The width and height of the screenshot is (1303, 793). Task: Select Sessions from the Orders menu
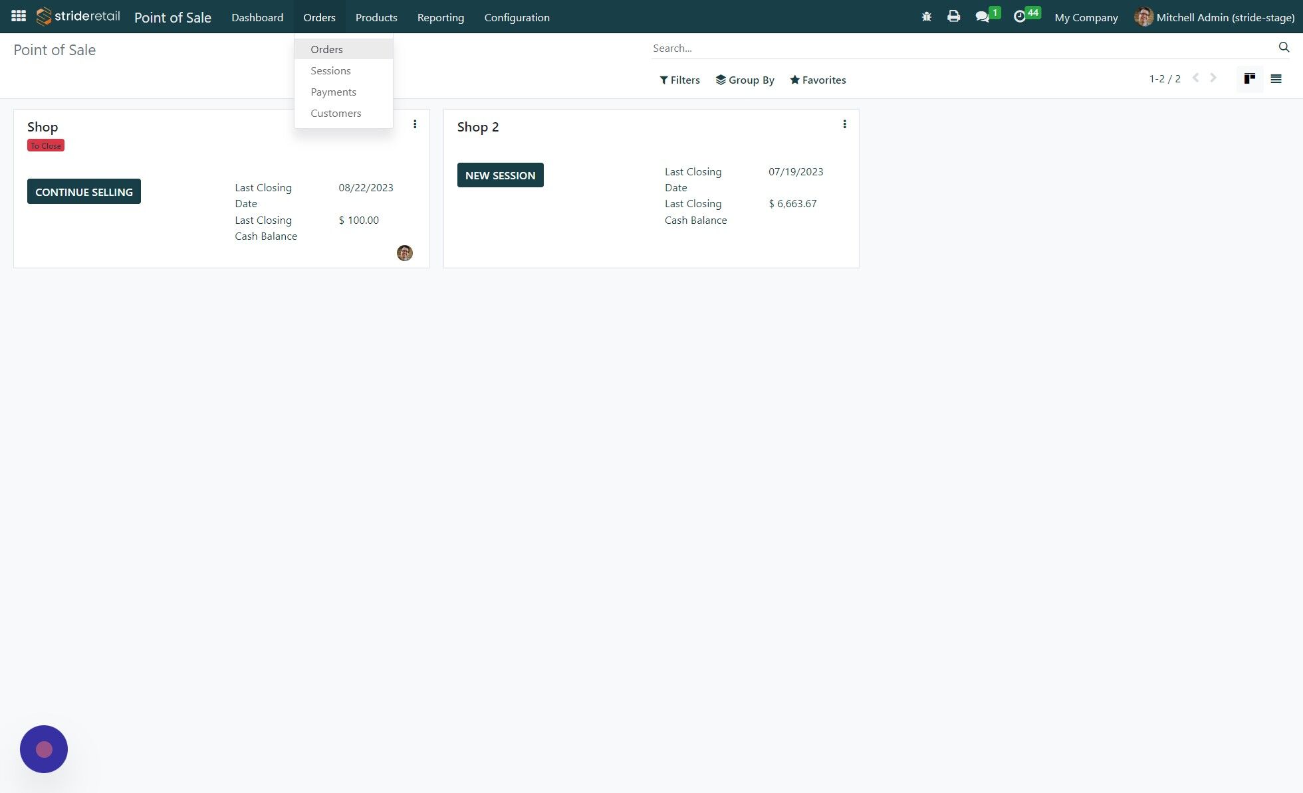pyautogui.click(x=330, y=70)
